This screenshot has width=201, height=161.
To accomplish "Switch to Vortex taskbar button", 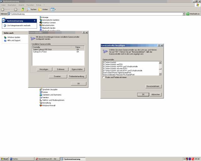I will tap(22, 159).
